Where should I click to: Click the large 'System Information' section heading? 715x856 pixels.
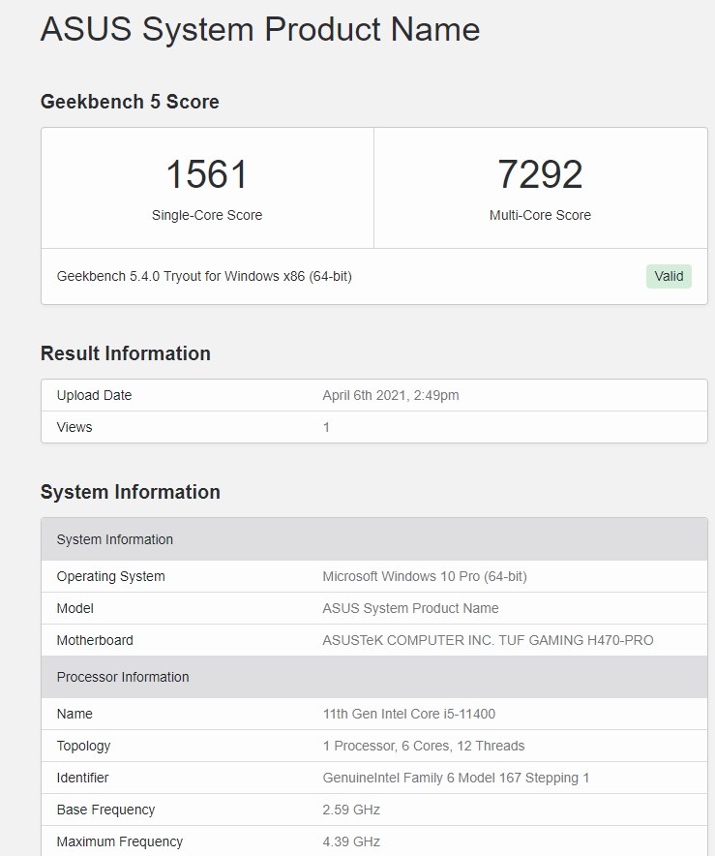[131, 492]
